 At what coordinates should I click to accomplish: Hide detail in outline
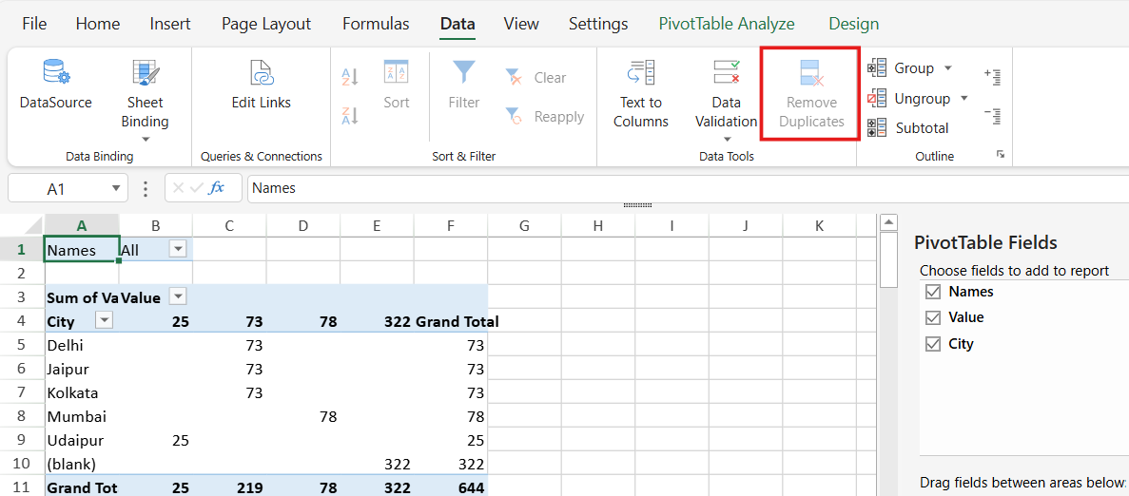(x=993, y=115)
